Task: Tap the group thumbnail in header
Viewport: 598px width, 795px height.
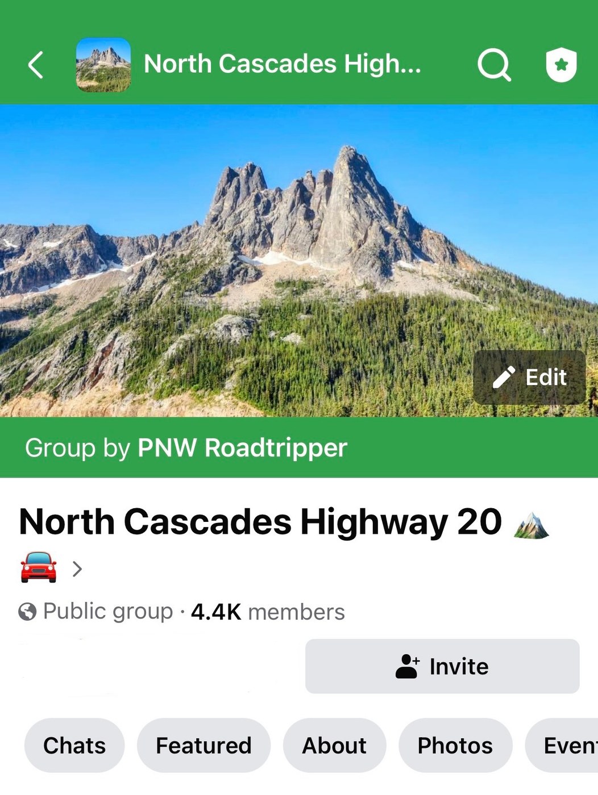Action: (x=103, y=65)
